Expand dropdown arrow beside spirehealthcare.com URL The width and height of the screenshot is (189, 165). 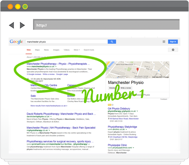89,144
